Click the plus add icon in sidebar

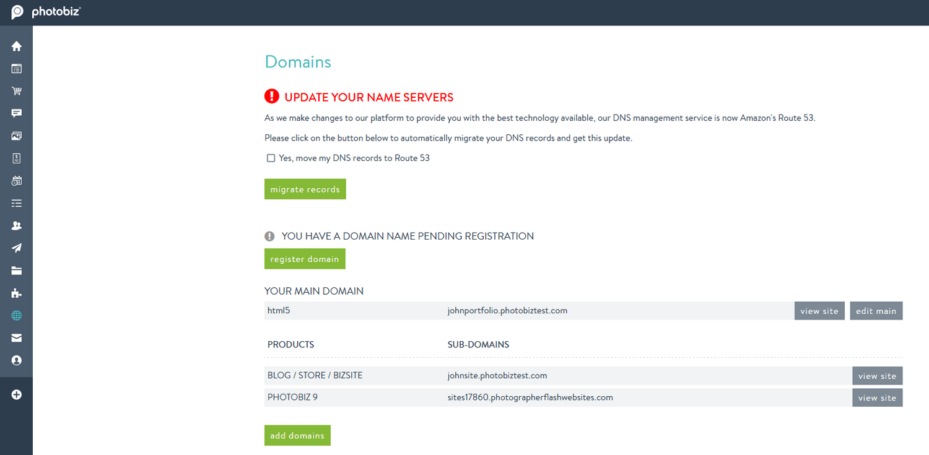click(17, 394)
